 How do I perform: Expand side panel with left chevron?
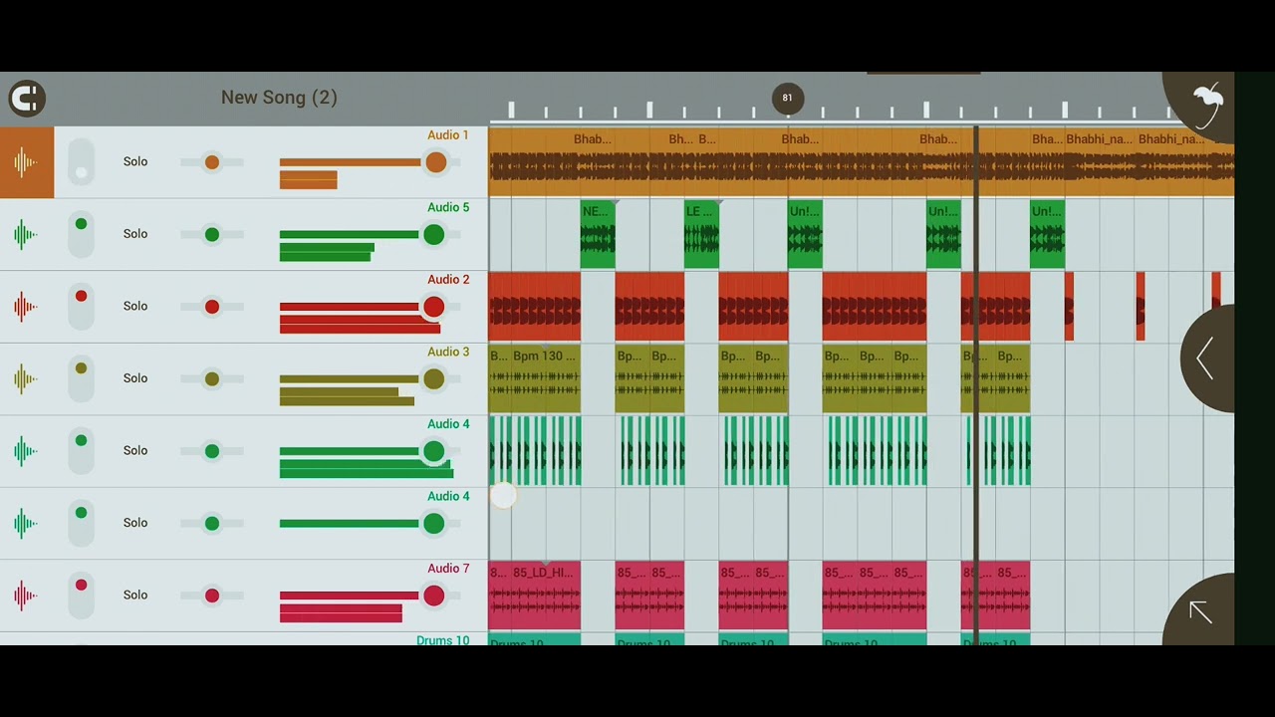(1206, 358)
